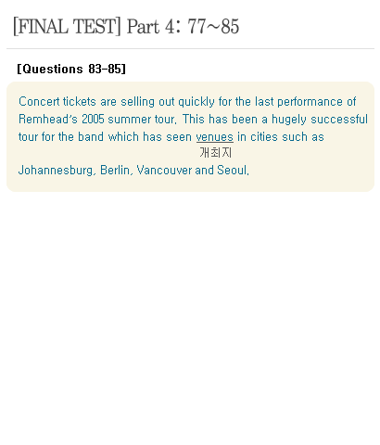Image resolution: width=380 pixels, height=445 pixels.
Task: Click the year '2005' in the passage
Action: pos(93,119)
